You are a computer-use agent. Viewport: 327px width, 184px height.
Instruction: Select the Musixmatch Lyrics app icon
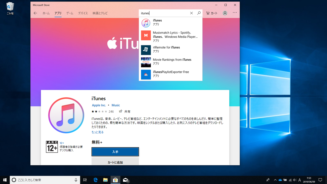(x=146, y=35)
